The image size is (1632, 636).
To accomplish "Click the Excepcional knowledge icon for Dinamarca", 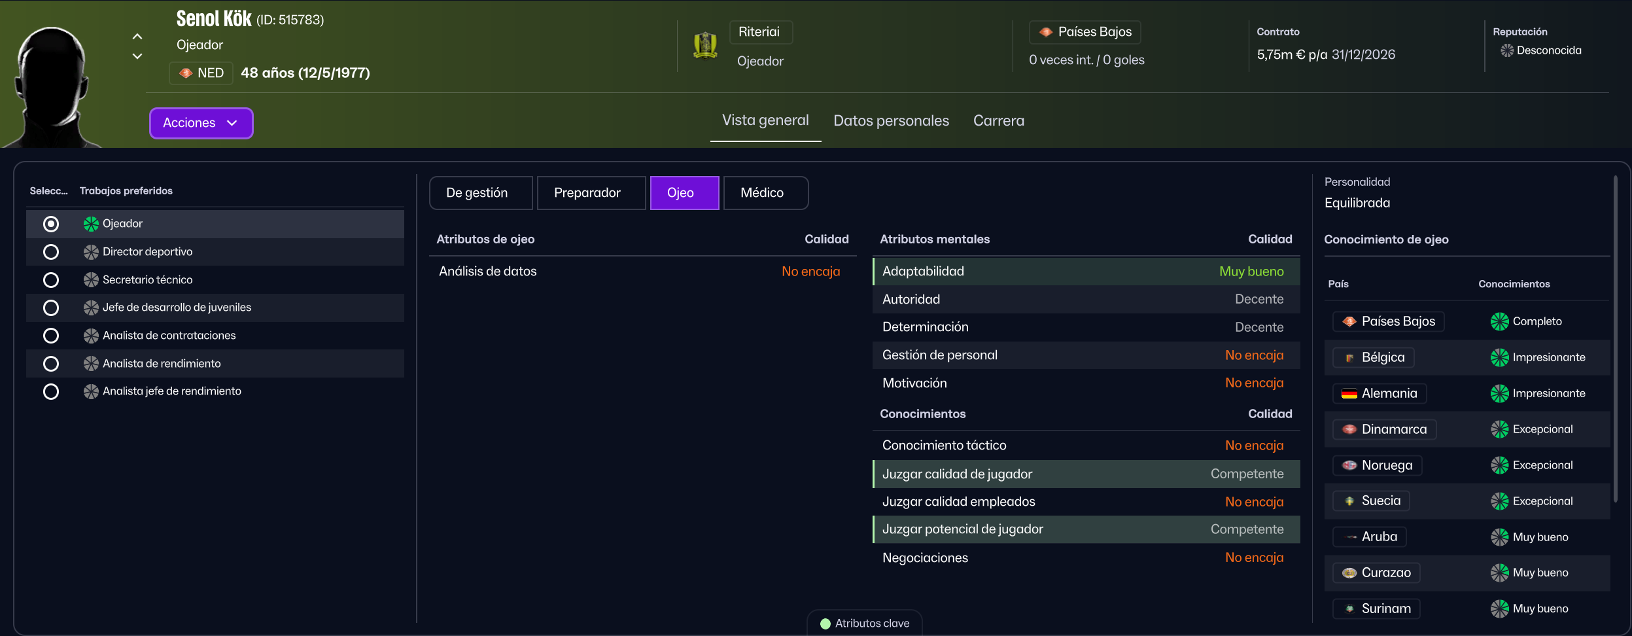I will [1500, 429].
